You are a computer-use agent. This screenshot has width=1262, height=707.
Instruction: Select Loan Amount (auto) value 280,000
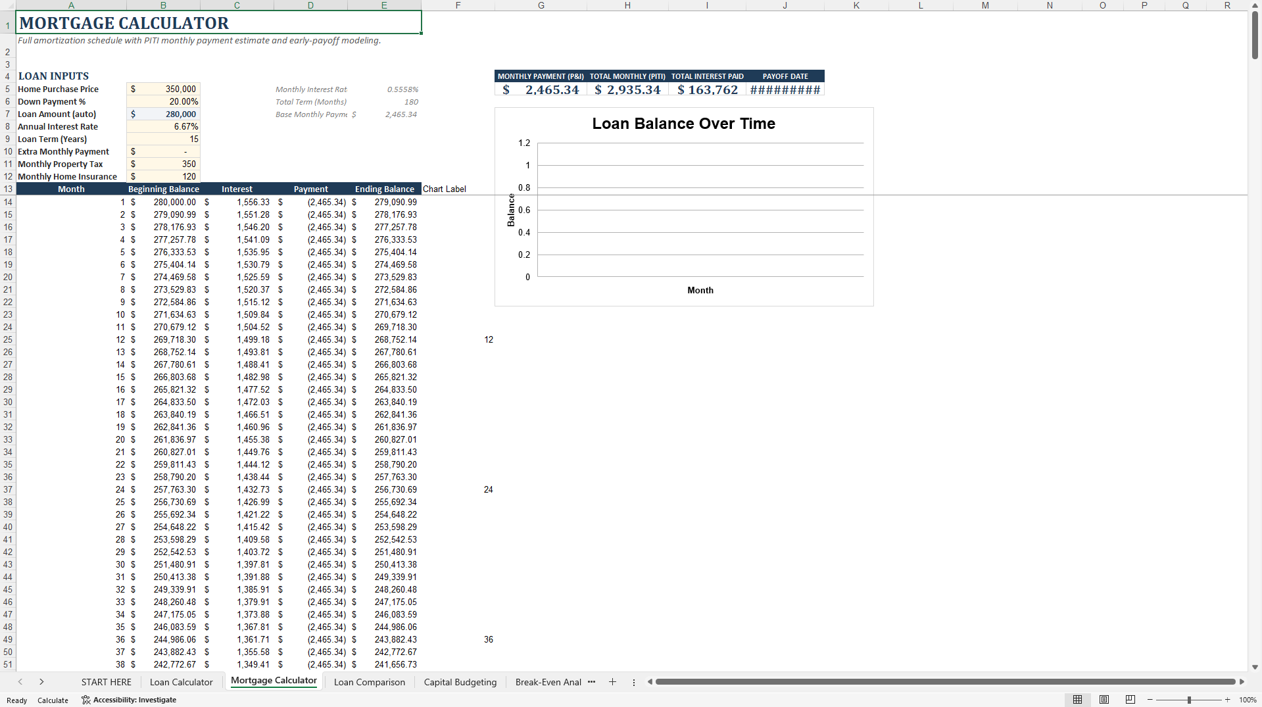[163, 114]
